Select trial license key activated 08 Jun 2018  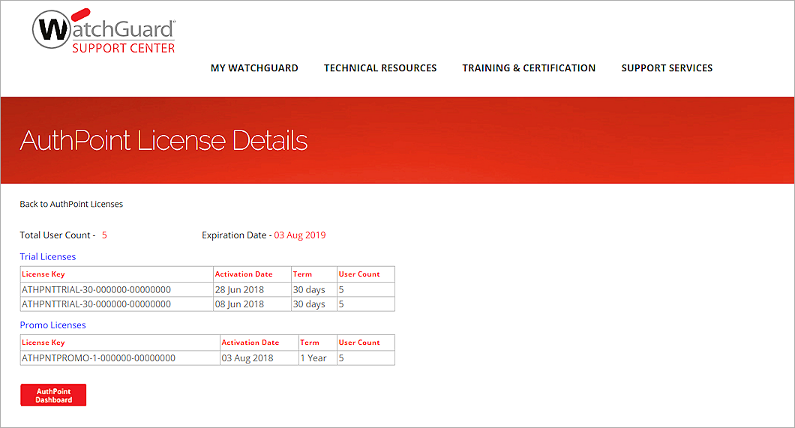pyautogui.click(x=96, y=304)
